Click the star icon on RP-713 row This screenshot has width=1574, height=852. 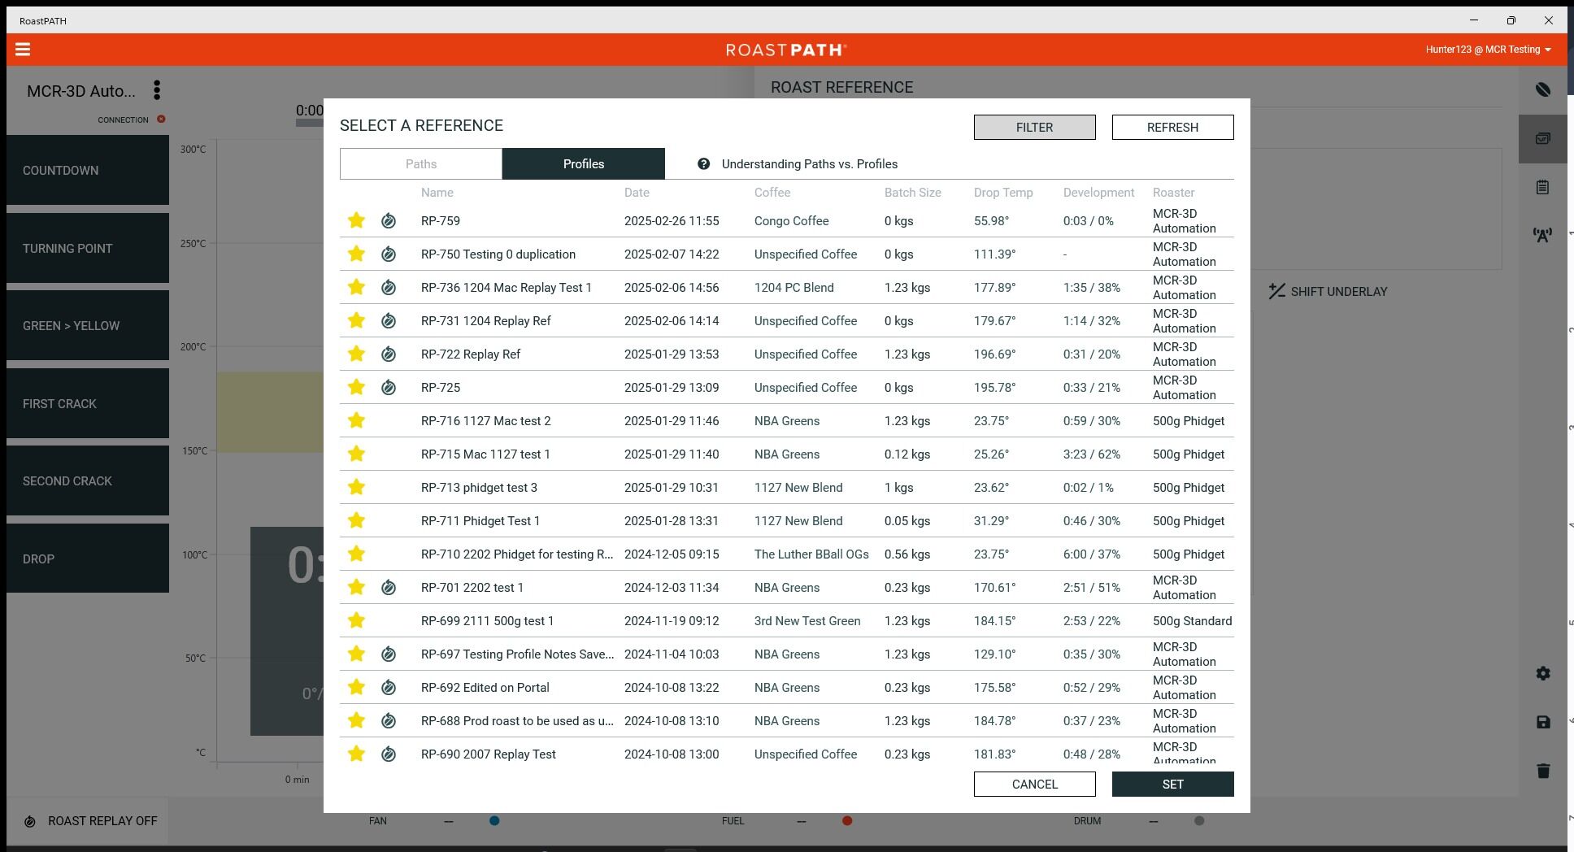356,488
